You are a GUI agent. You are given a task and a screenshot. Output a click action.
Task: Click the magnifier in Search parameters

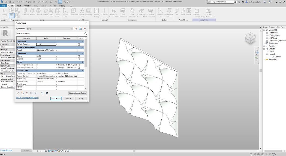85,33
